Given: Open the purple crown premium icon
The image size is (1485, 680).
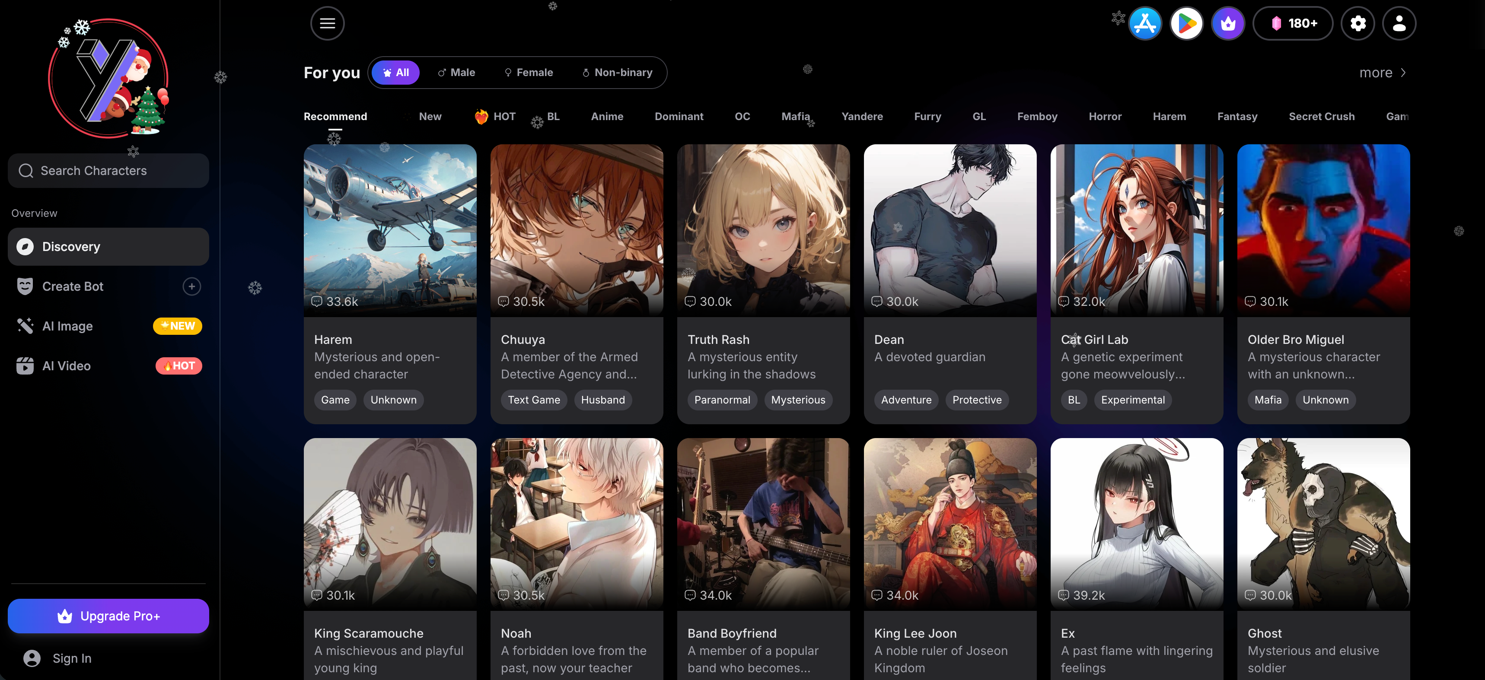Looking at the screenshot, I should (1228, 24).
